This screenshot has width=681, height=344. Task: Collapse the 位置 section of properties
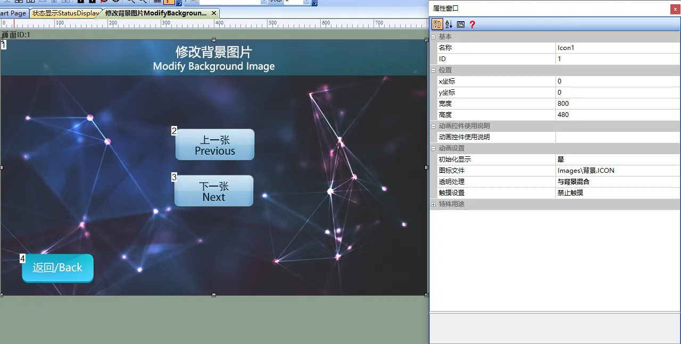click(x=434, y=70)
